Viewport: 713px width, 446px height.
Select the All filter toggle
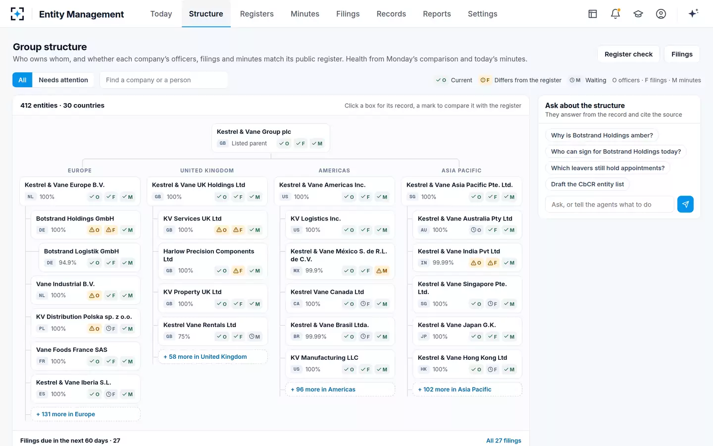22,80
